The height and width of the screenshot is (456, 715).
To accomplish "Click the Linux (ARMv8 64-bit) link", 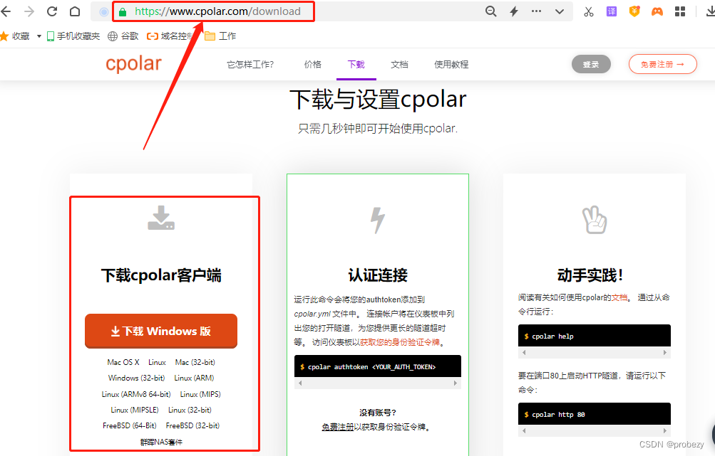I will click(136, 394).
